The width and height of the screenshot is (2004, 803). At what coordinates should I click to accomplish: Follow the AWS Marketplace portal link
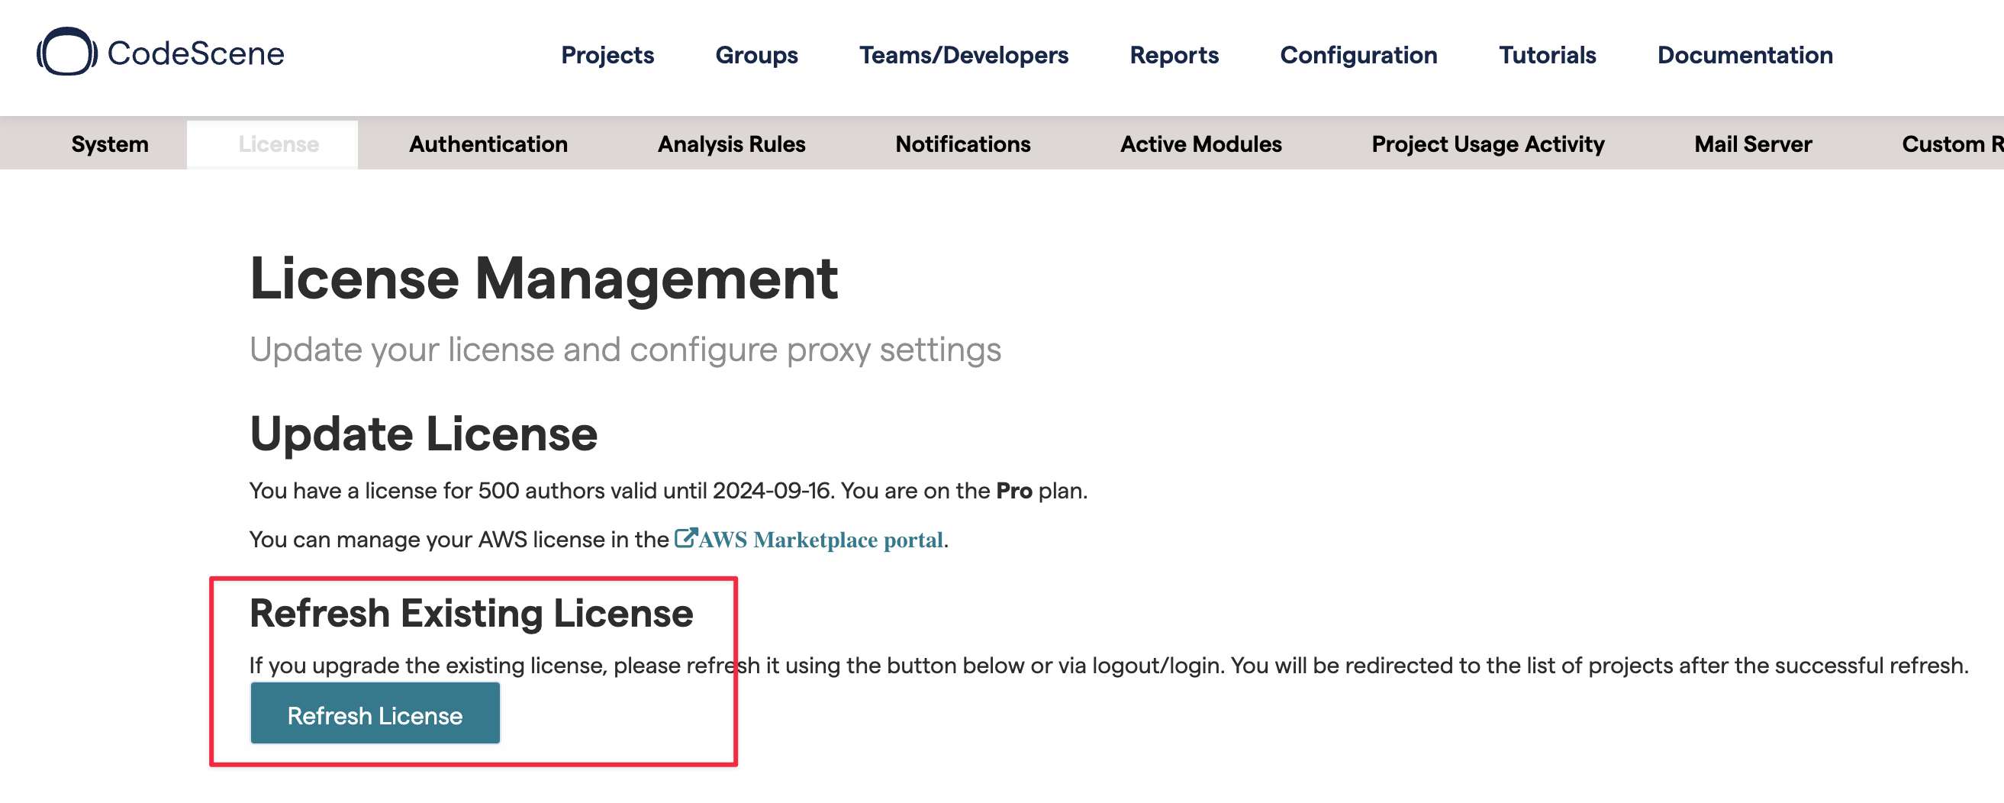(x=820, y=540)
